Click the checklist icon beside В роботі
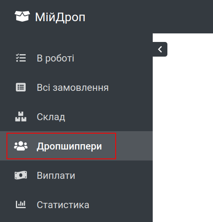The image size is (213, 222). pyautogui.click(x=21, y=58)
